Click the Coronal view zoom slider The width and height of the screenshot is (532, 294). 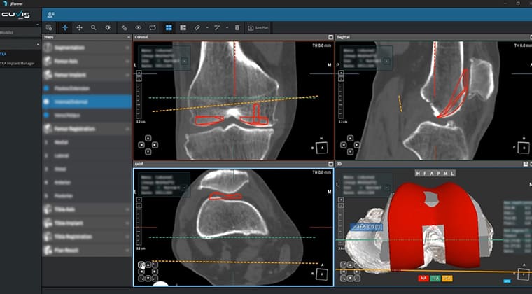point(138,98)
